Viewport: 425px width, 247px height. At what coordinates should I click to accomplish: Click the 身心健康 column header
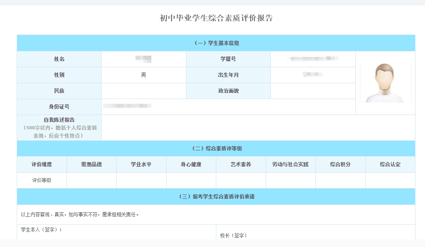[x=191, y=164]
